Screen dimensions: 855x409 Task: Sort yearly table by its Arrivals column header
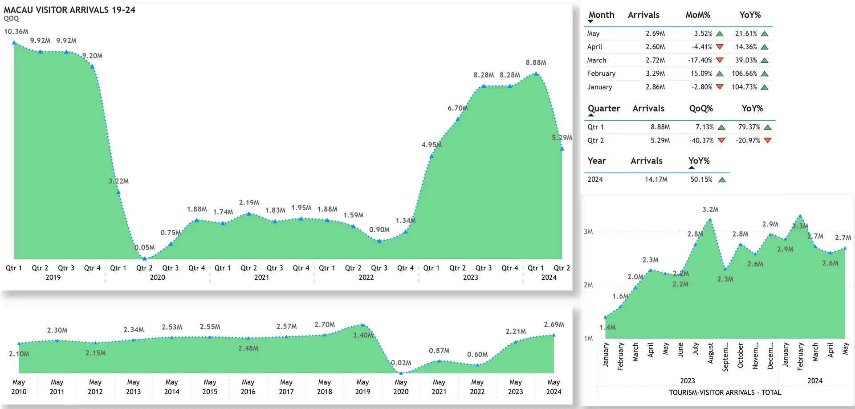tap(647, 161)
